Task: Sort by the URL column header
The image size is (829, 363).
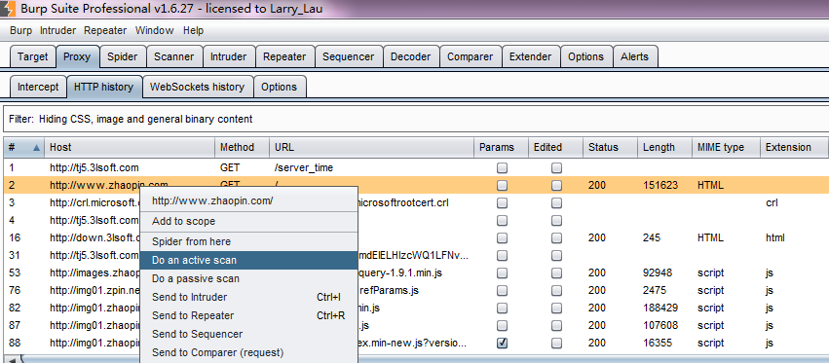Action: point(372,147)
